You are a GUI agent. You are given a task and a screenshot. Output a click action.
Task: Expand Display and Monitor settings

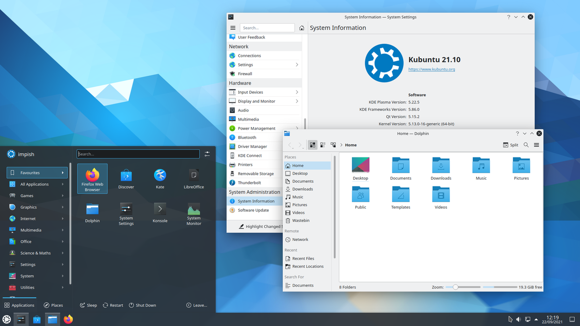coord(256,100)
